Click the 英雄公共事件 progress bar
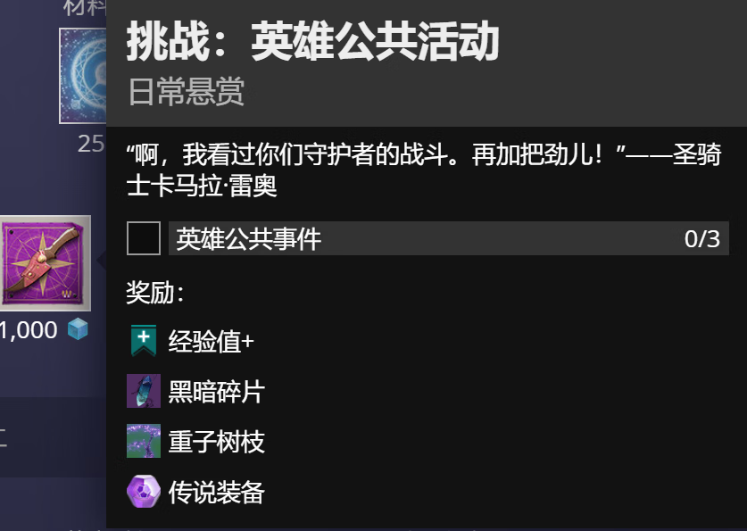747x531 pixels. point(449,238)
